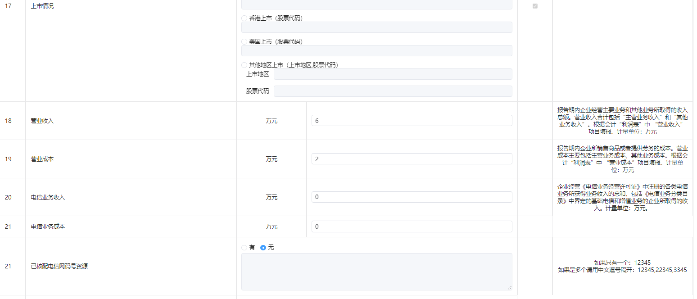Click the 电信业务收入 row label
Screen dimensions: 697x299
[48, 197]
